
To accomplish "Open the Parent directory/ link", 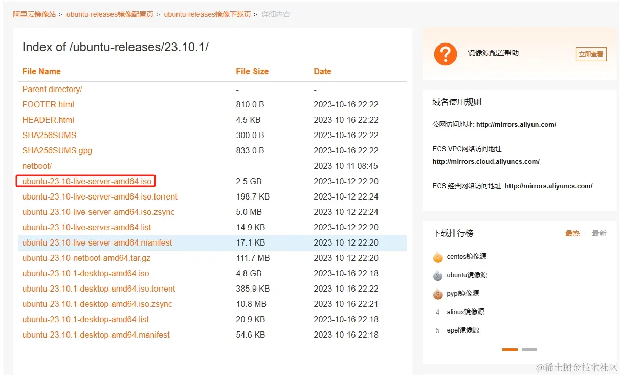I will pos(52,89).
